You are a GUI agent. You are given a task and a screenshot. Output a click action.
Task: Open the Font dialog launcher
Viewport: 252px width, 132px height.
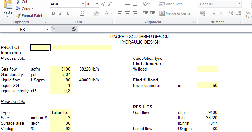coord(112,22)
